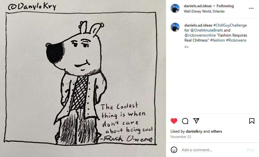Click the Post comment button
This screenshot has width=259, height=157.
pyautogui.click(x=251, y=150)
